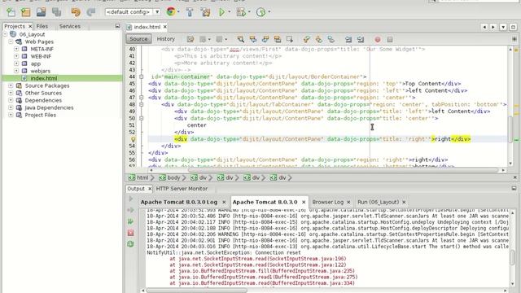Click the previous bookmark icon
The image size is (521, 293).
point(306,39)
